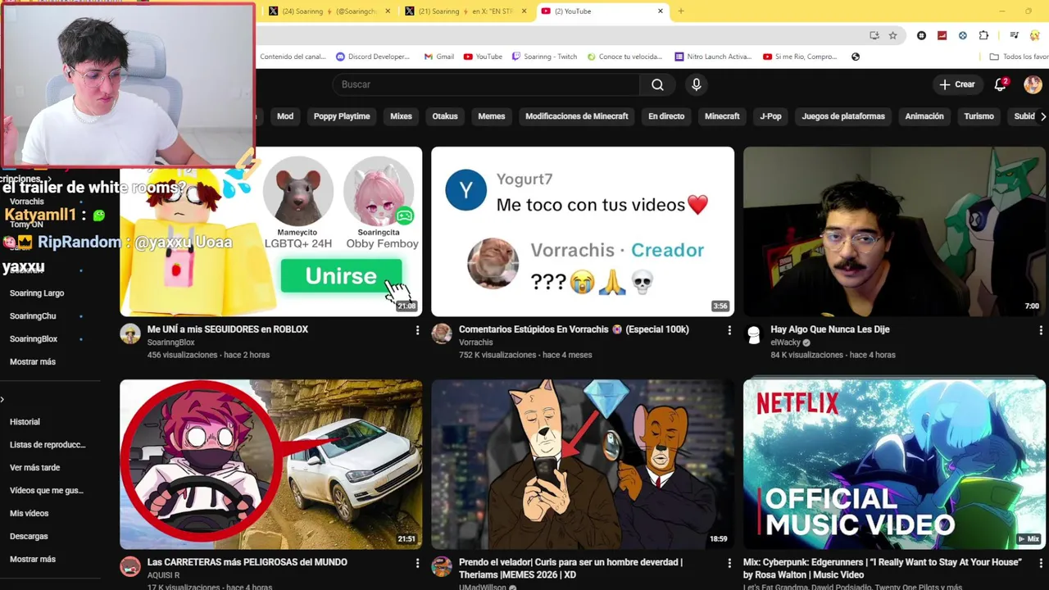Open the elWacky channel name link

click(x=785, y=343)
